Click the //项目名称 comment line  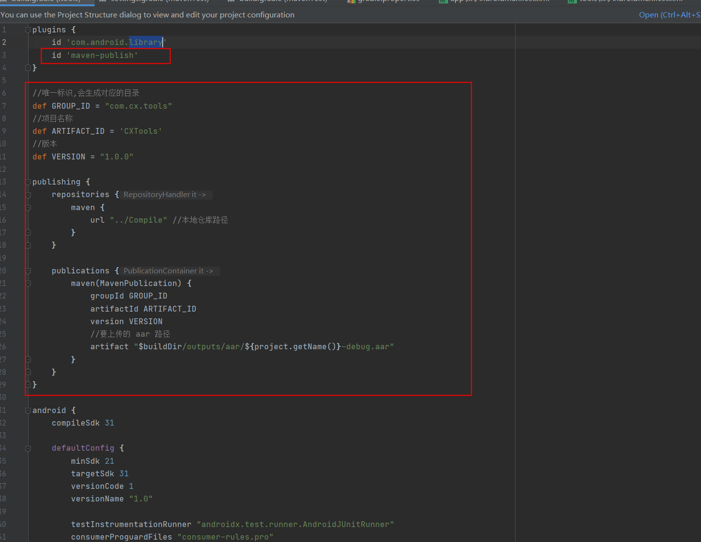point(53,119)
